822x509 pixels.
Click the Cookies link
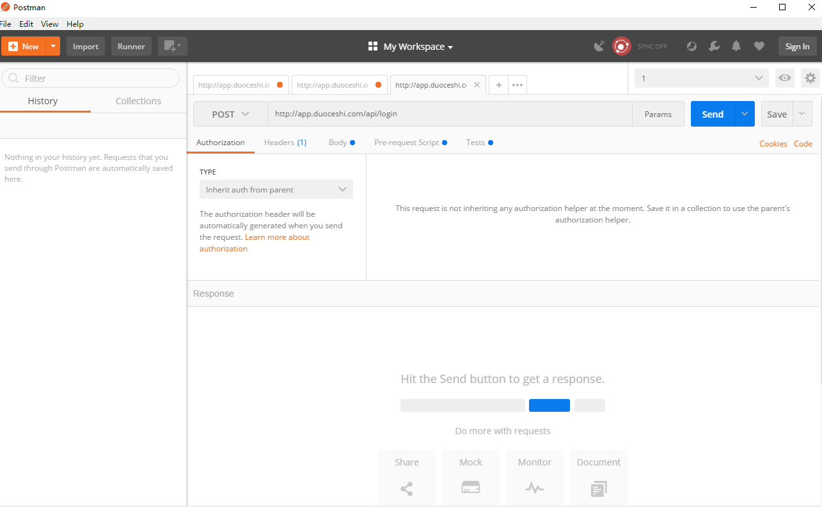[773, 144]
